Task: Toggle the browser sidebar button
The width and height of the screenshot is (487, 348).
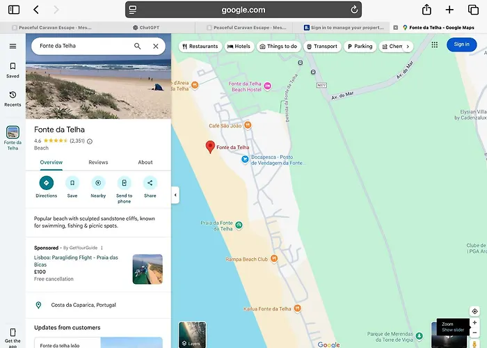Action: tap(14, 10)
